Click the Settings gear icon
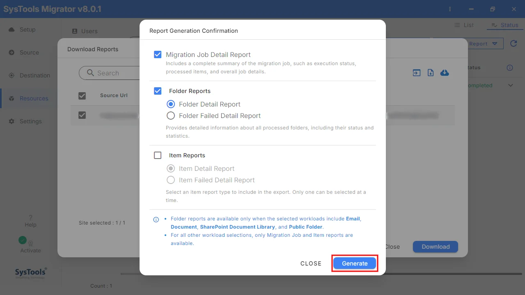The image size is (525, 295). pos(11,121)
